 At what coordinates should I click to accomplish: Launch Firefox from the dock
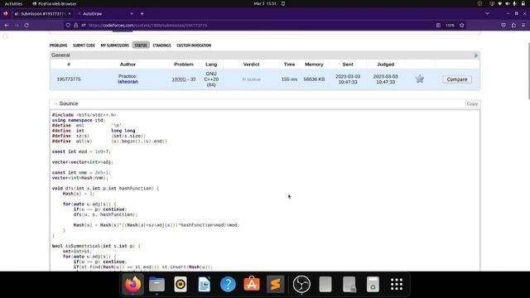[132, 284]
